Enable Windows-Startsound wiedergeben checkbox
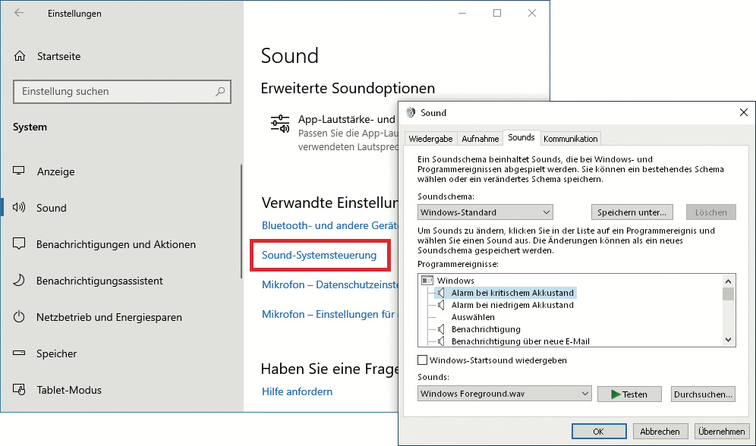 (x=423, y=360)
